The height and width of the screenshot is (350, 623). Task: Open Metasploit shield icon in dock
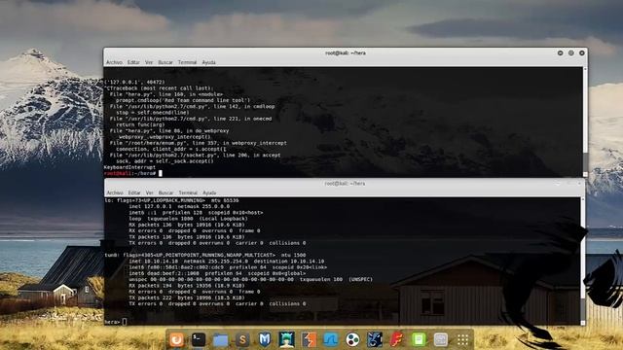264,339
